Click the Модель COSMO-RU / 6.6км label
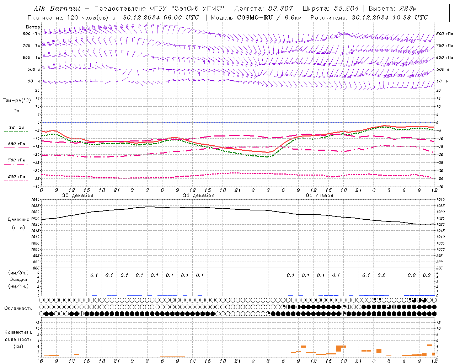455x364 pixels. (256, 17)
